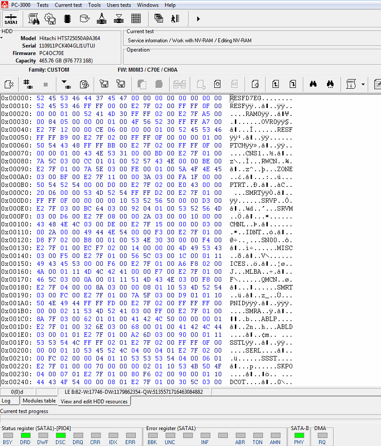Screen dimensions: 381x446
Task: Click the find next binoculars icon
Action: (x=330, y=84)
